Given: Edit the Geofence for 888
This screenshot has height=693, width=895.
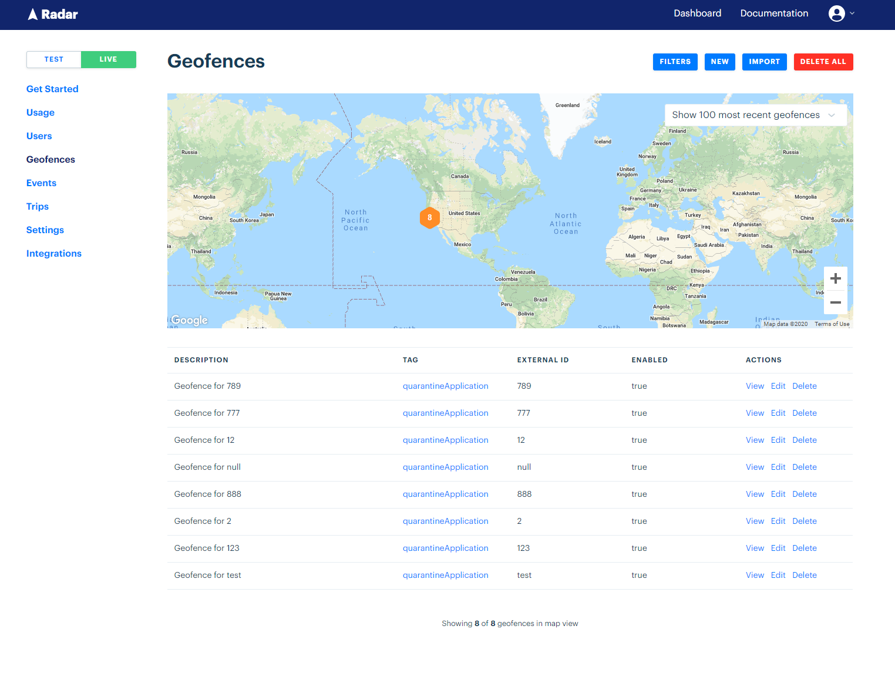Looking at the screenshot, I should [778, 494].
